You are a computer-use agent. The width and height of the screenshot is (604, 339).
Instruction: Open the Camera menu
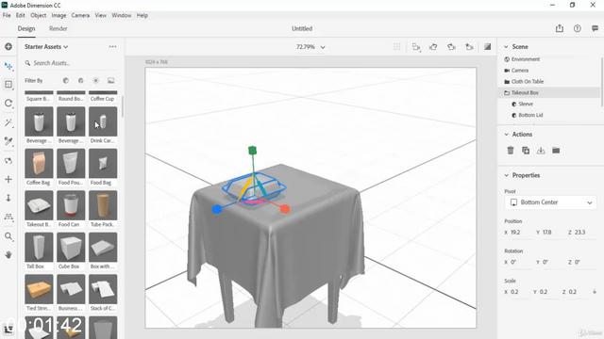[x=80, y=15]
